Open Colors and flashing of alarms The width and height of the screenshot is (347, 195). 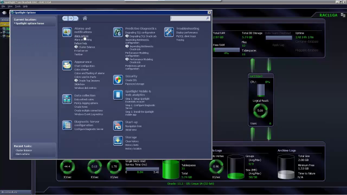coord(89,73)
